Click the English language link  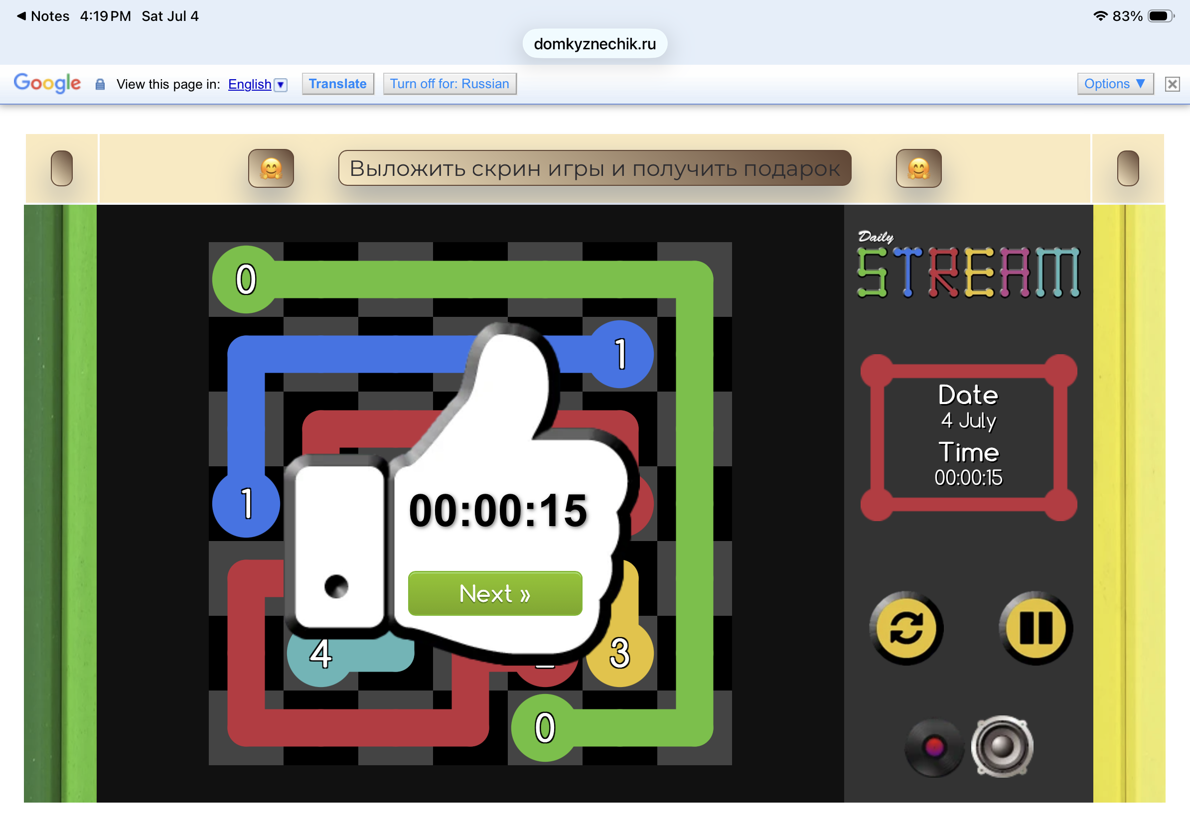click(250, 84)
